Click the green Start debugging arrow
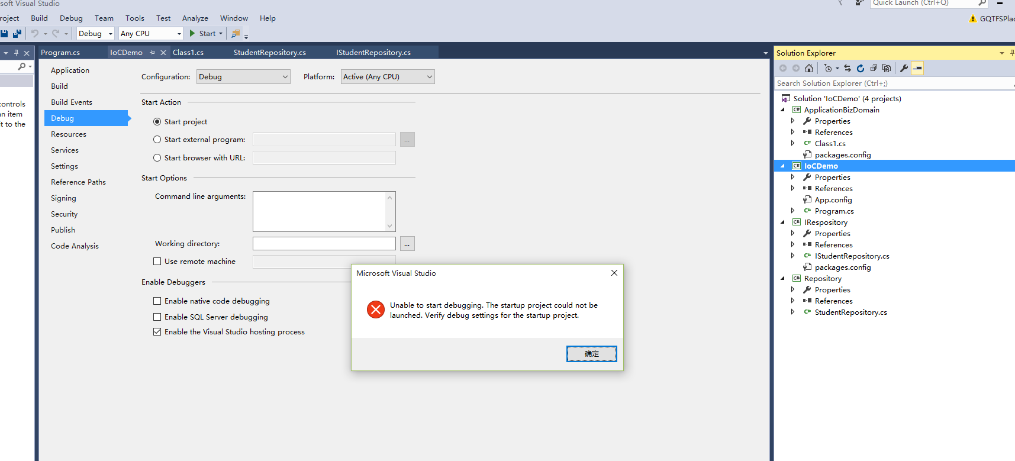This screenshot has width=1015, height=461. pyautogui.click(x=192, y=34)
